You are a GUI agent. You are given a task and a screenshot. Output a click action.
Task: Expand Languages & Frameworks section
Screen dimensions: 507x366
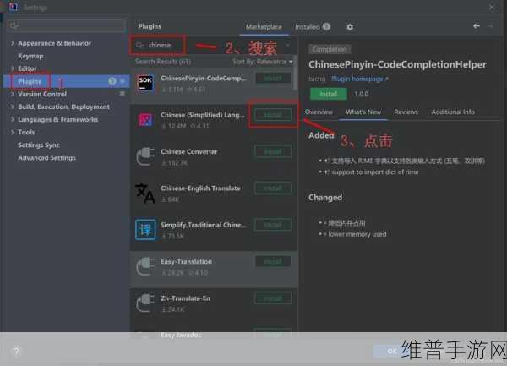[x=13, y=120]
